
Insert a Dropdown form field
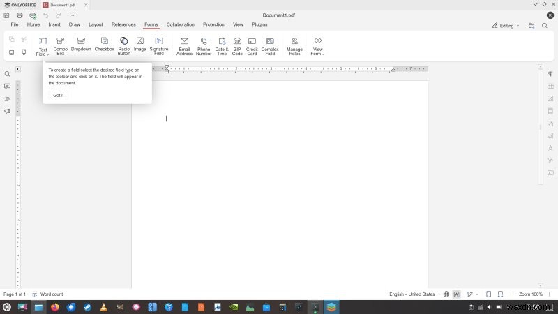81,45
